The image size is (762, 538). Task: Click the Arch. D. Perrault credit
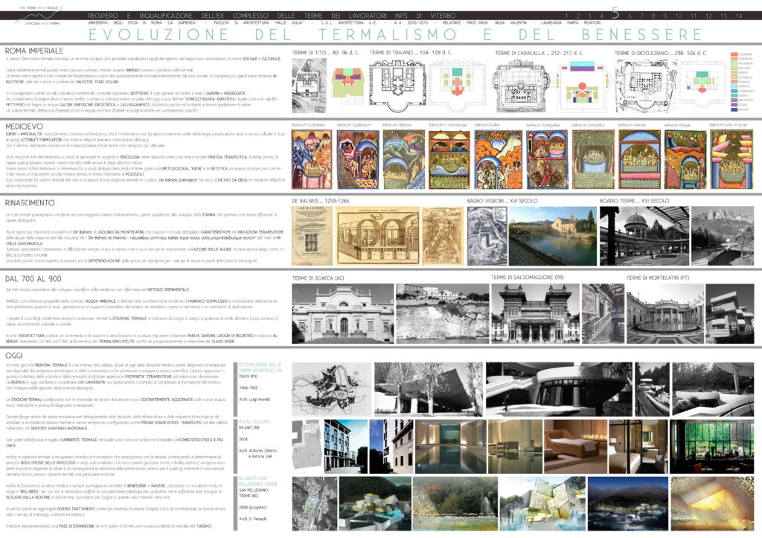252,519
